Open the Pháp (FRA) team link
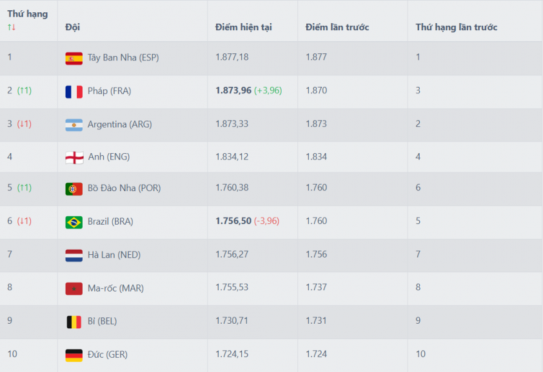 click(x=109, y=91)
